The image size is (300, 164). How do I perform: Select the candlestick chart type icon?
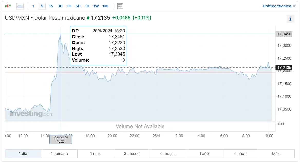coord(8,6)
